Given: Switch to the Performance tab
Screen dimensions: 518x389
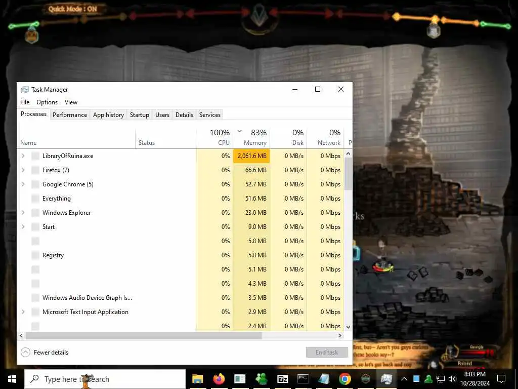Looking at the screenshot, I should tap(70, 115).
